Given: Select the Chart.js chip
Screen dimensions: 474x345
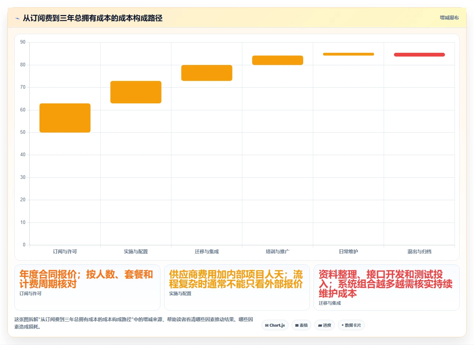Looking at the screenshot, I should [275, 325].
